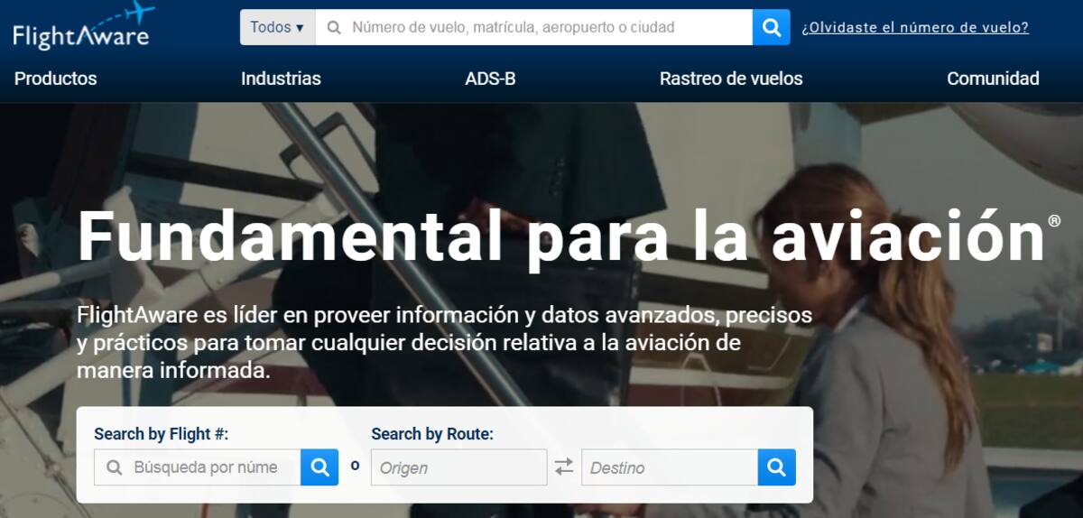Viewport: 1083px width, 518px height.
Task: Click the FlightAware logo
Action: (x=82, y=25)
